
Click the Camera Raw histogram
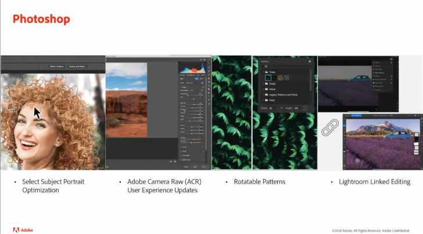(x=193, y=68)
